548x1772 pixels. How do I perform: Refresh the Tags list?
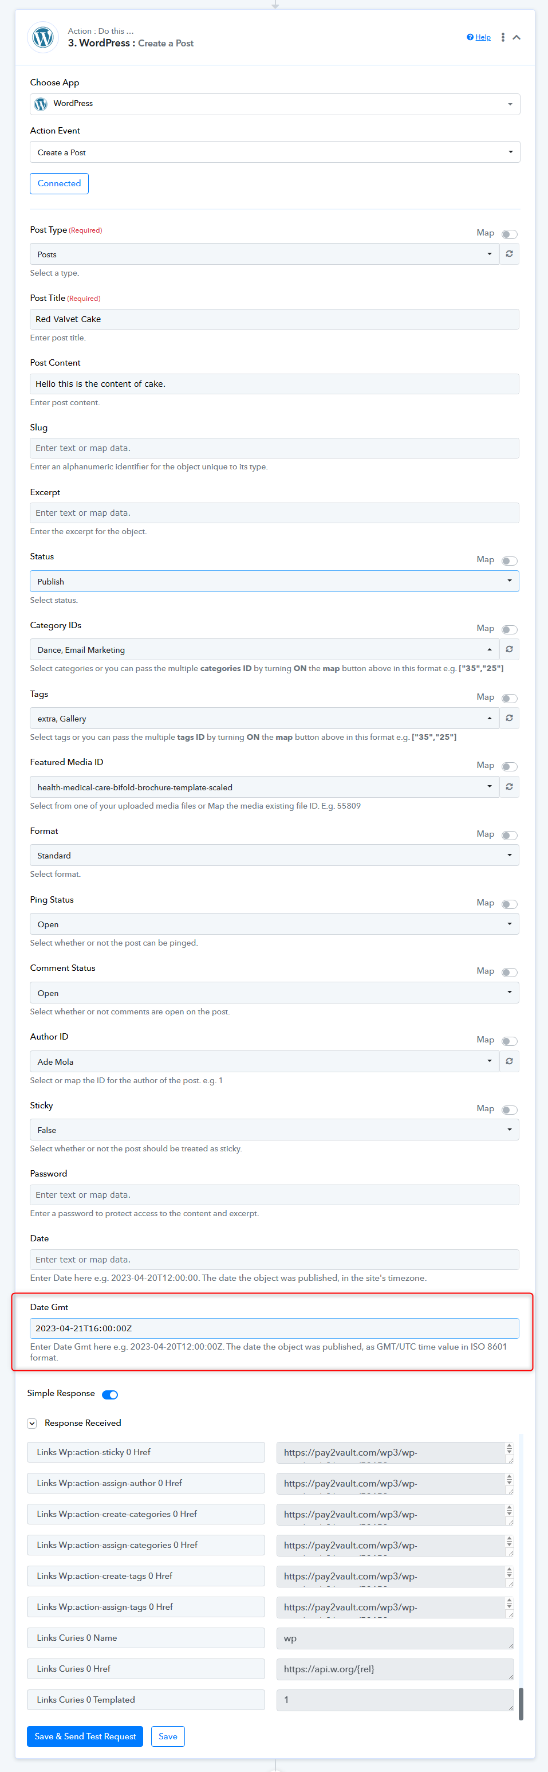510,718
